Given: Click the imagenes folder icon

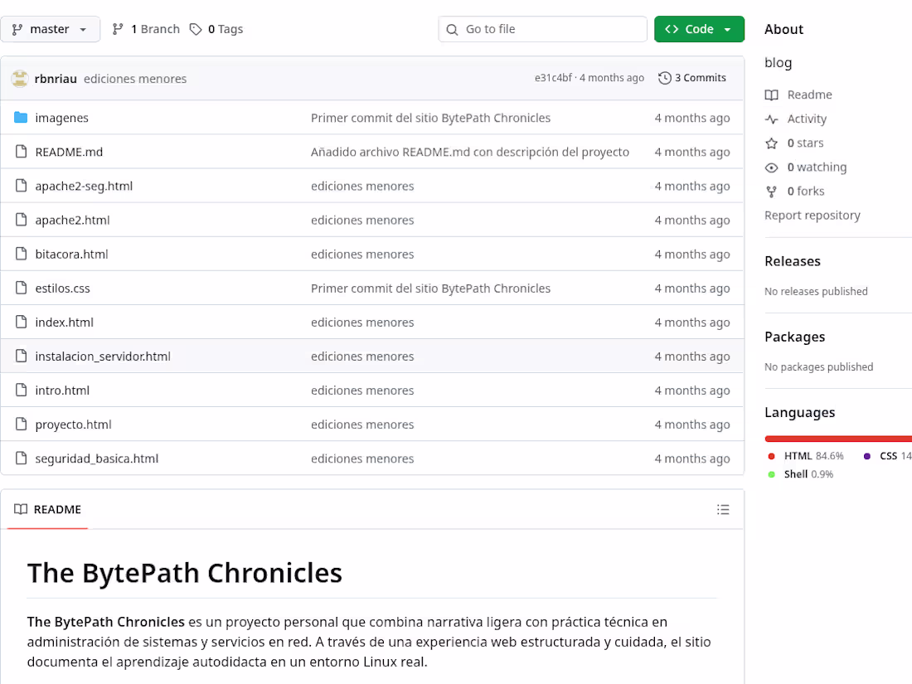Looking at the screenshot, I should pos(21,118).
